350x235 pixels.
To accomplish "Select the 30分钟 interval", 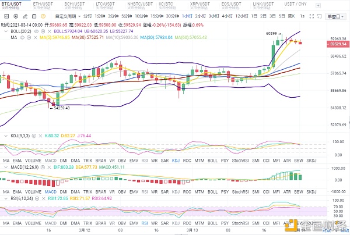I will tap(173, 16).
